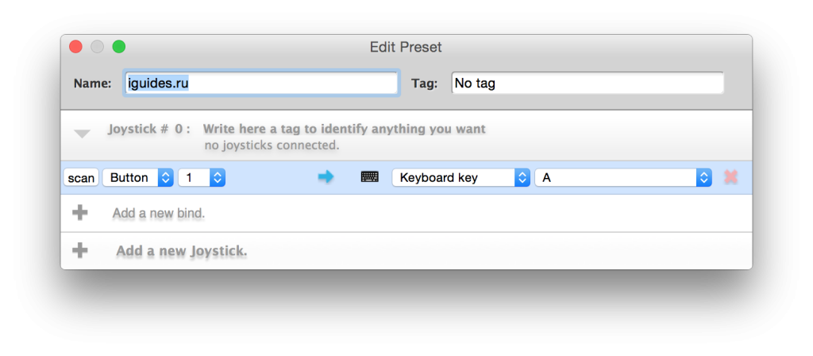
Task: Open the button number 1 dropdown
Action: tap(202, 178)
